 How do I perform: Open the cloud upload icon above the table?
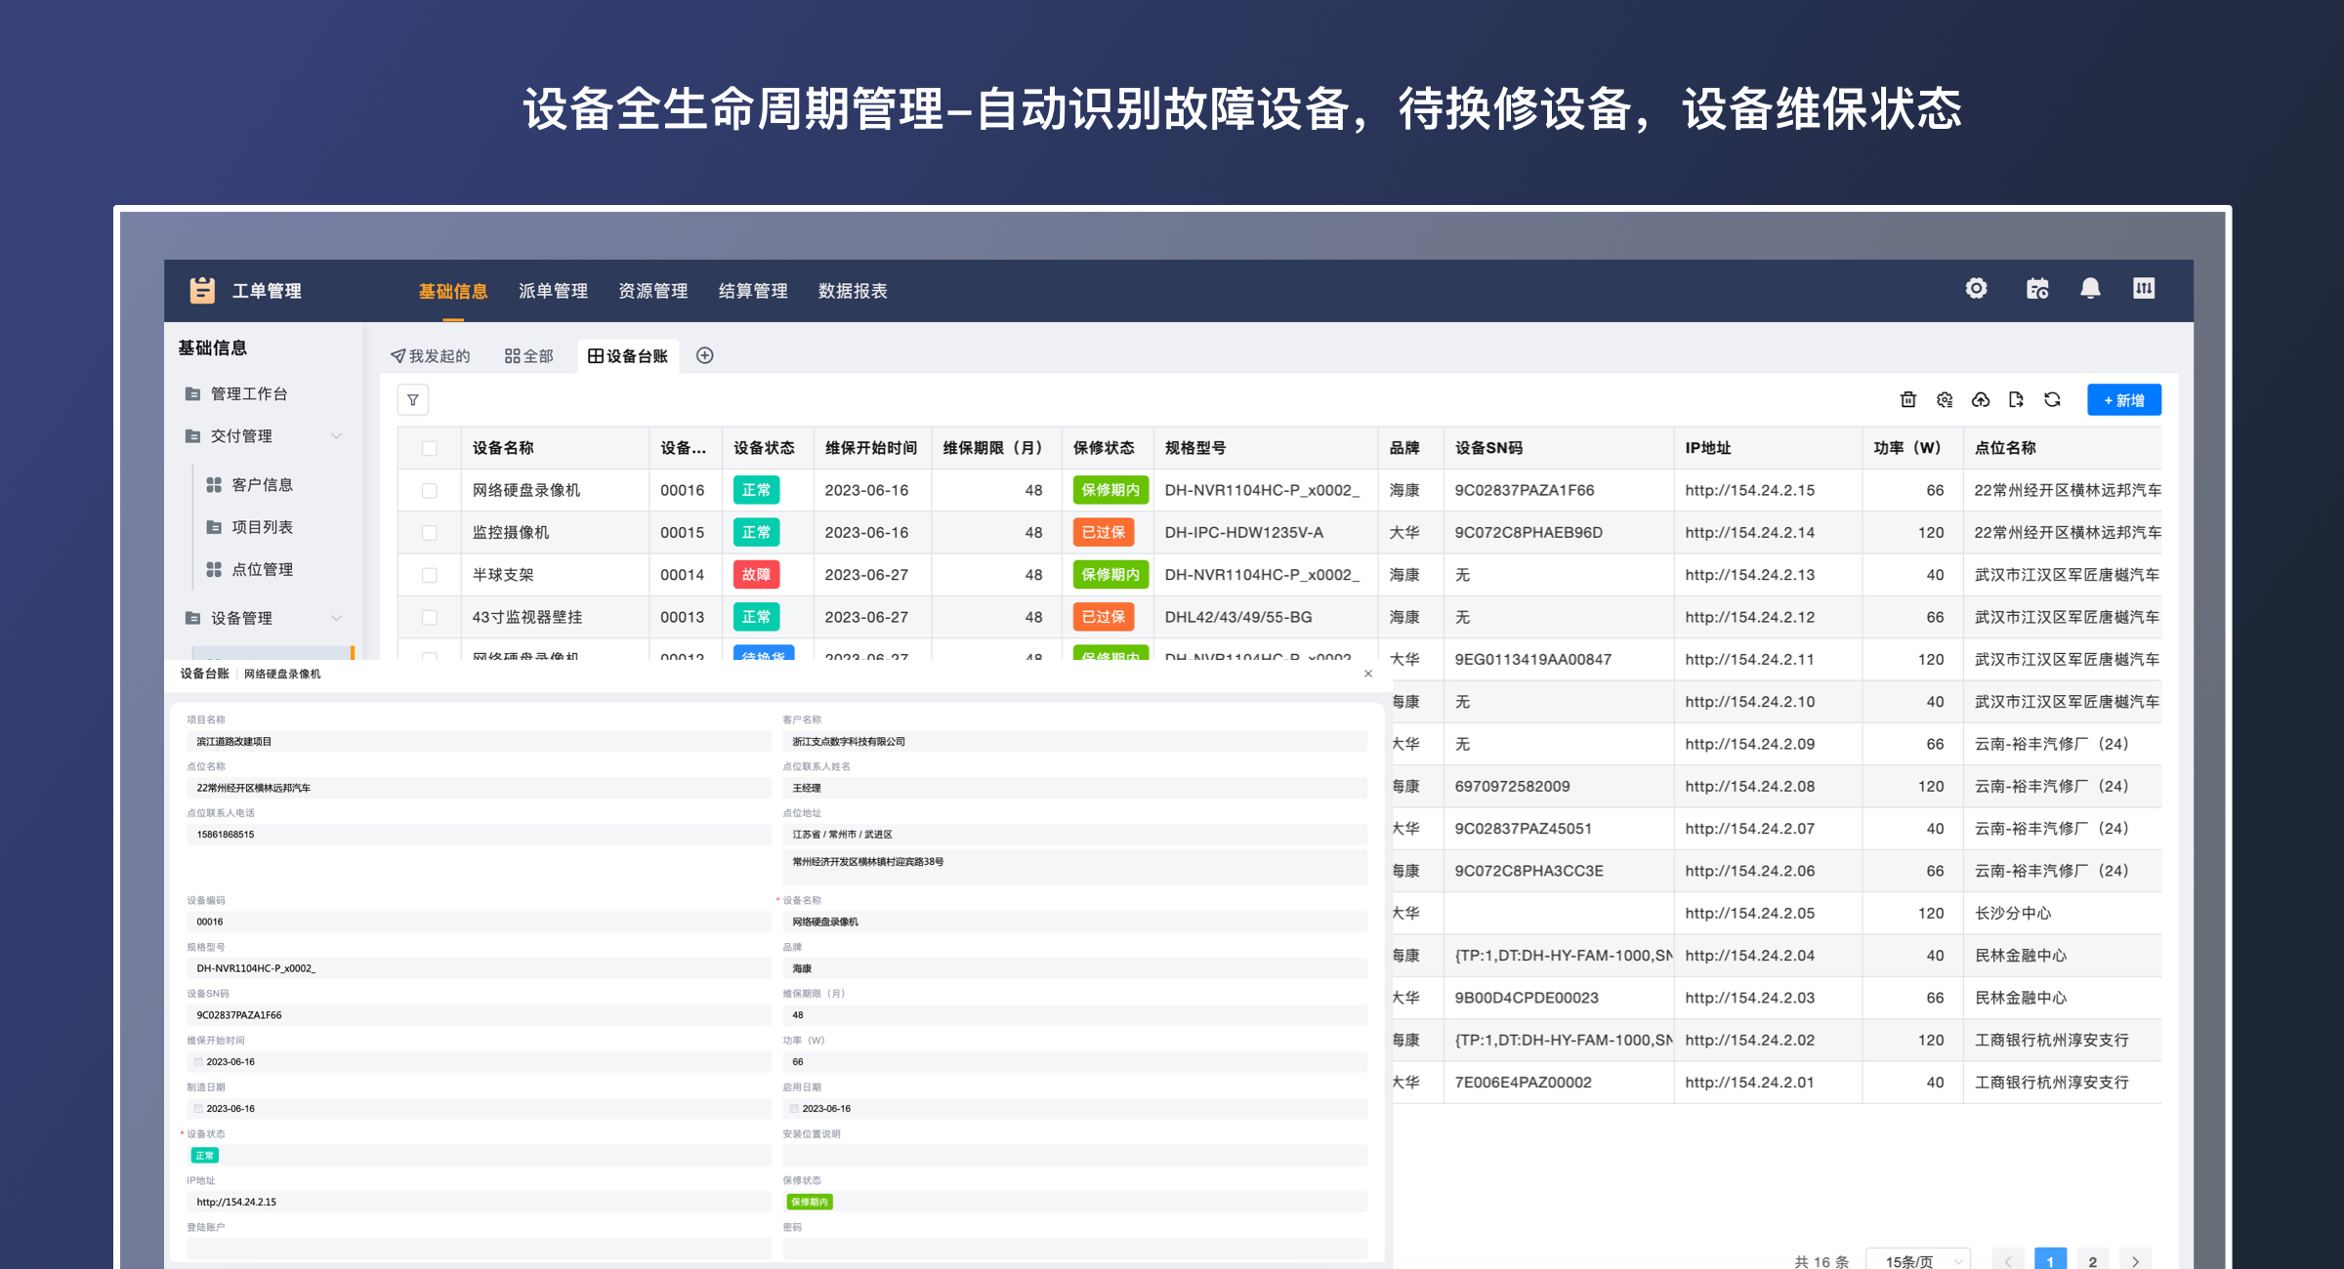(x=1980, y=399)
